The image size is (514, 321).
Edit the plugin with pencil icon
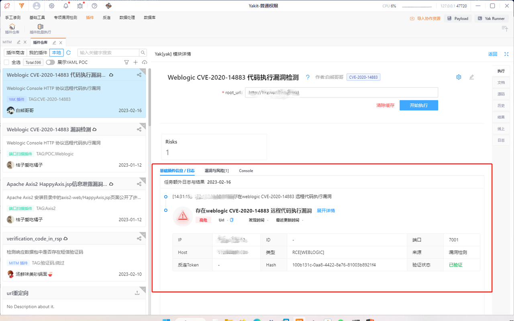[471, 77]
